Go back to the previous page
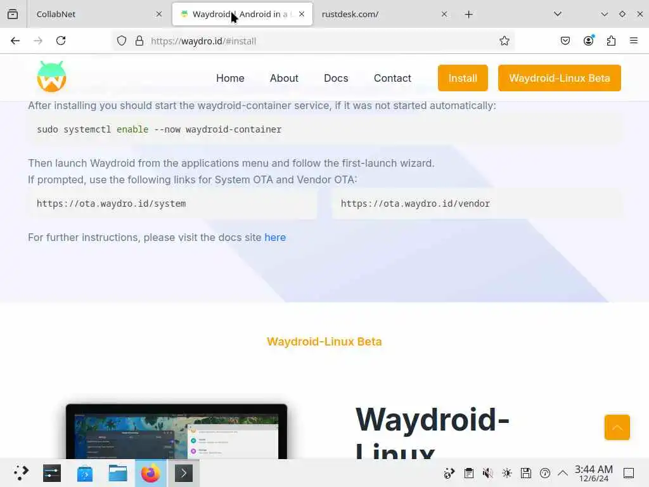The width and height of the screenshot is (649, 487). click(15, 41)
